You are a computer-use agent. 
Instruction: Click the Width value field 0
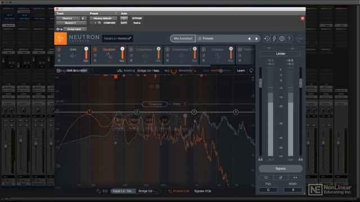tap(293, 190)
